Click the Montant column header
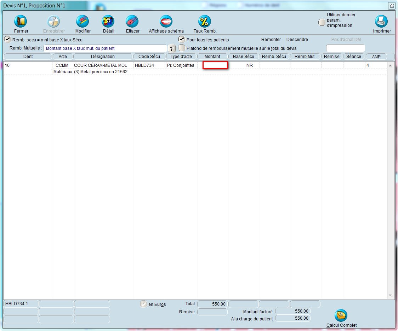 pyautogui.click(x=212, y=57)
